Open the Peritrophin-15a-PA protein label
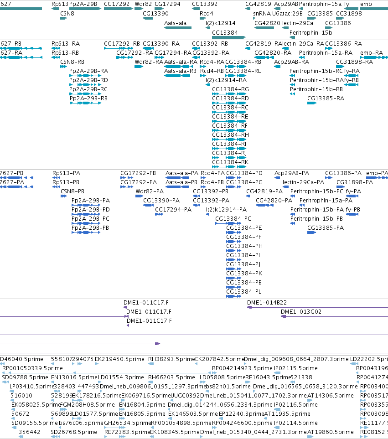388x439 pixels. tap(326, 201)
